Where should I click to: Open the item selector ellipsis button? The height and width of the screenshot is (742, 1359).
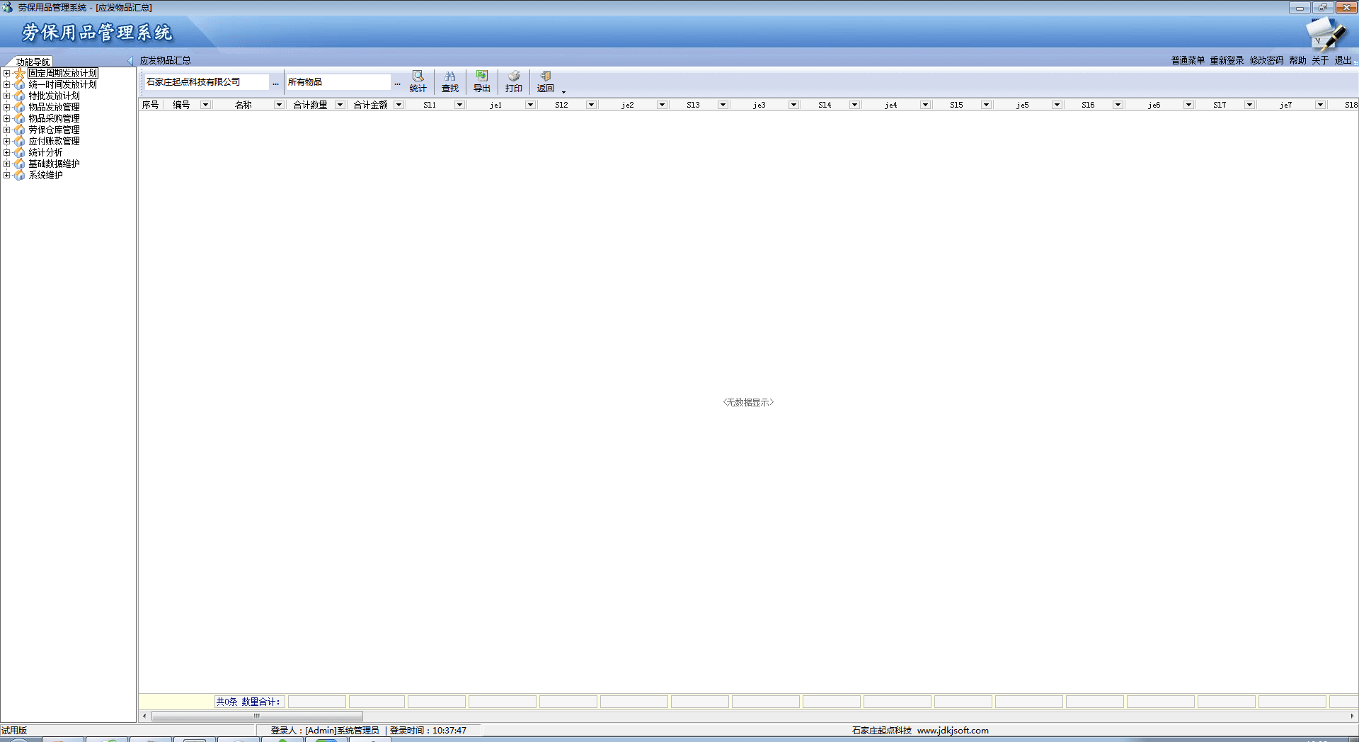pos(397,83)
